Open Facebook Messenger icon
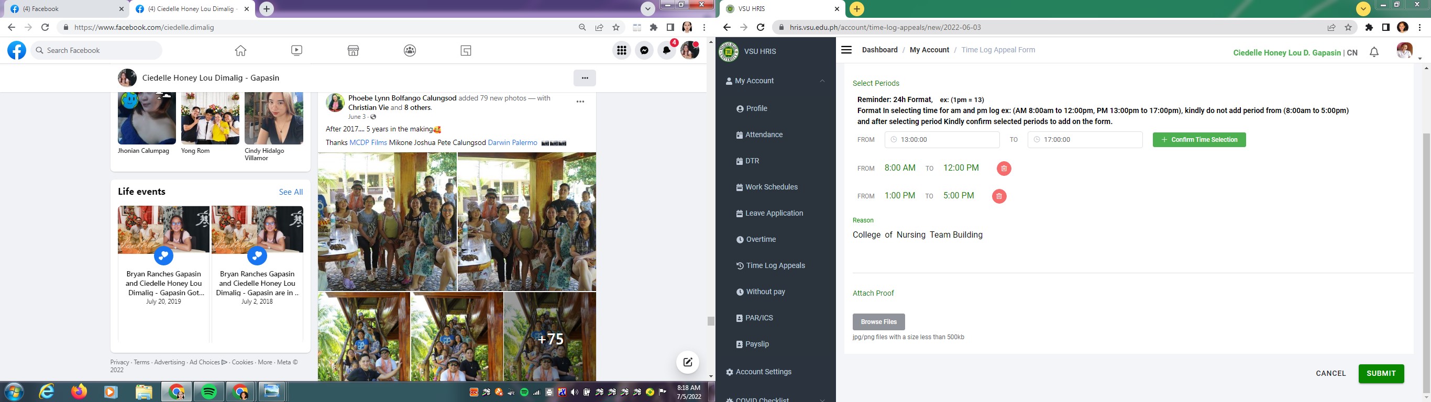1431x402 pixels. click(x=644, y=51)
